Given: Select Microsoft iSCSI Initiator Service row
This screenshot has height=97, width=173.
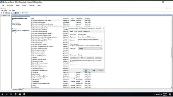Looking at the screenshot, I should 50,41.
